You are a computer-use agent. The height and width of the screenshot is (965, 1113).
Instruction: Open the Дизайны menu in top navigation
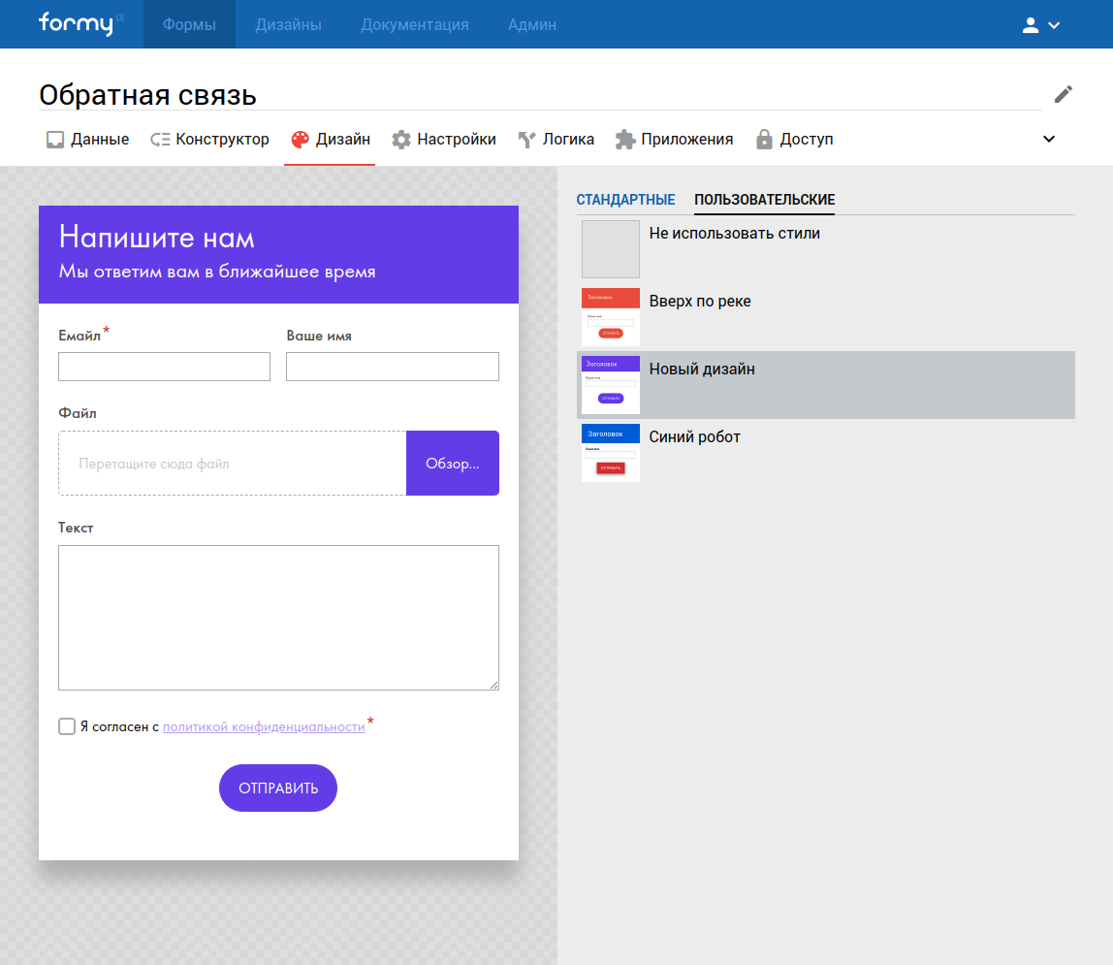tap(288, 25)
